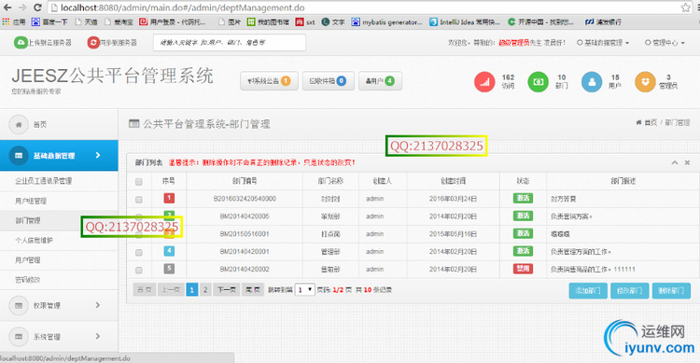Click the 百度一下 bookmark
700x363 pixels.
coord(49,21)
